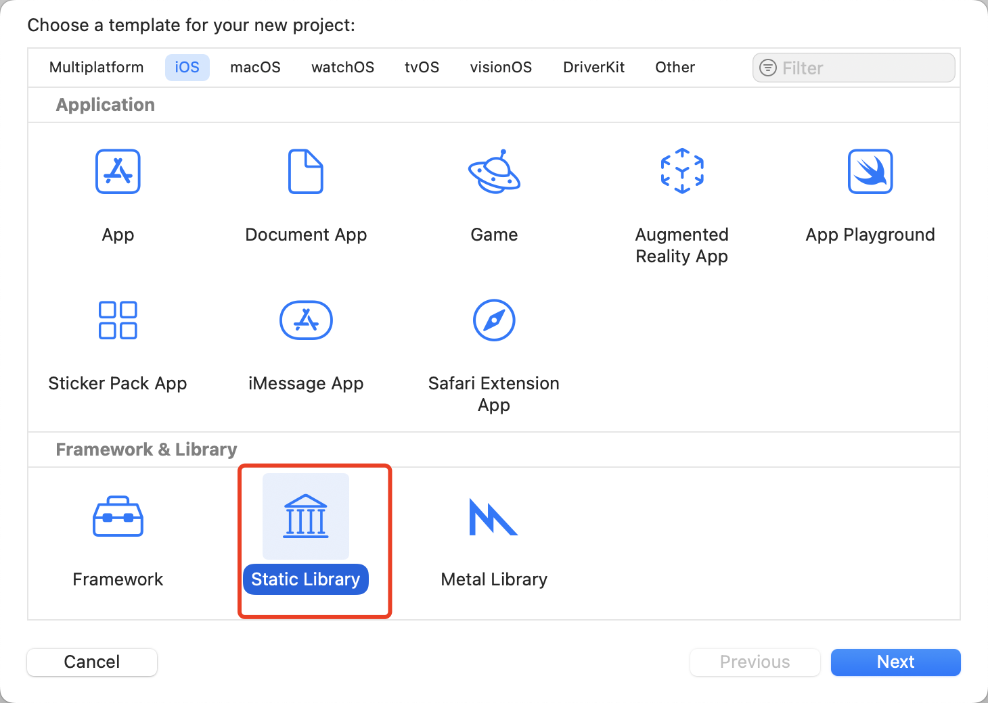Click the 'Augmented Reality App' label

coord(682,245)
